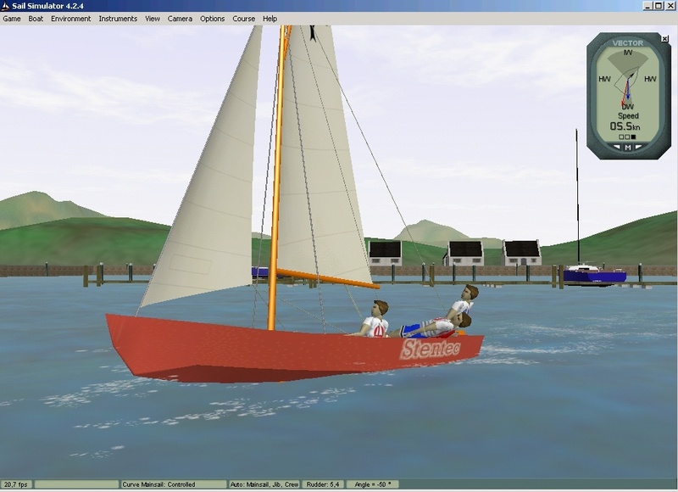The width and height of the screenshot is (678, 492).
Task: Open the Boat menu
Action: point(36,19)
